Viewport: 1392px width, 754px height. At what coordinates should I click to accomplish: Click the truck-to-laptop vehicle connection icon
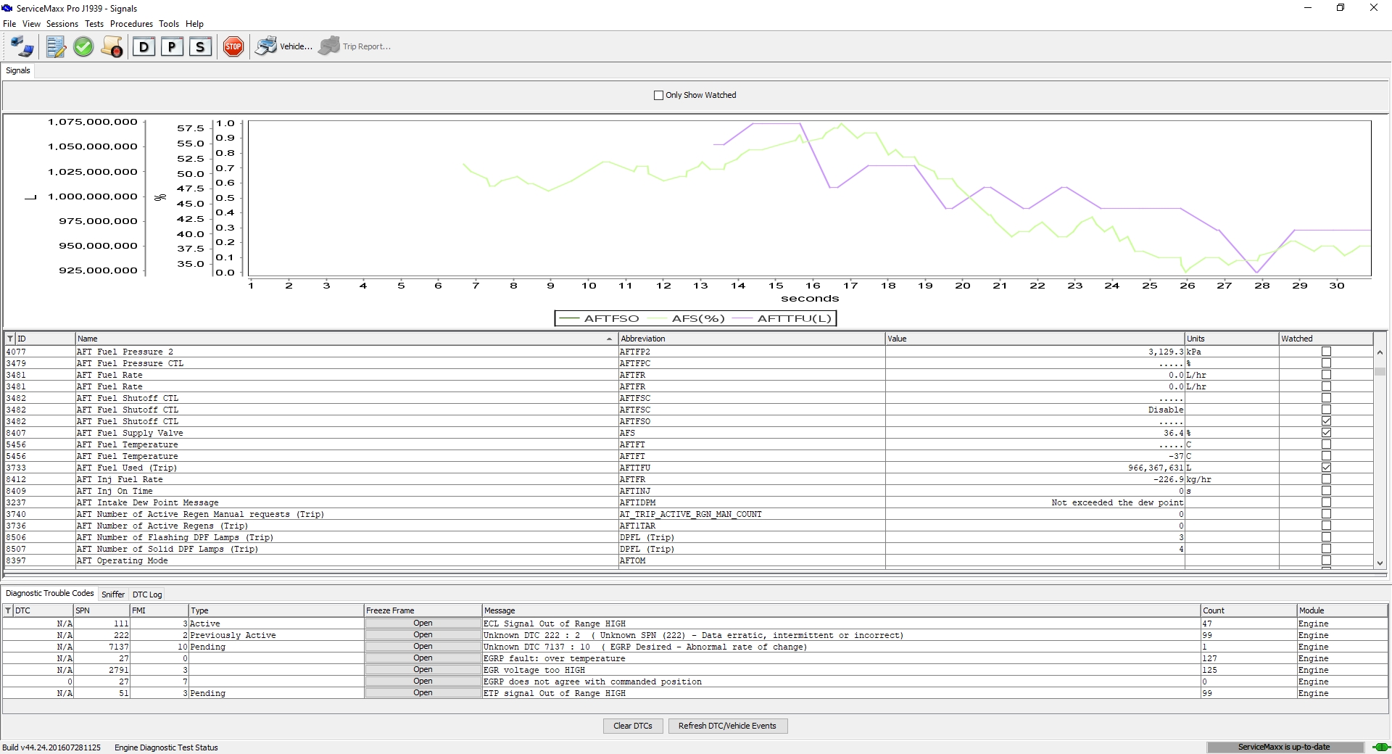pos(22,47)
